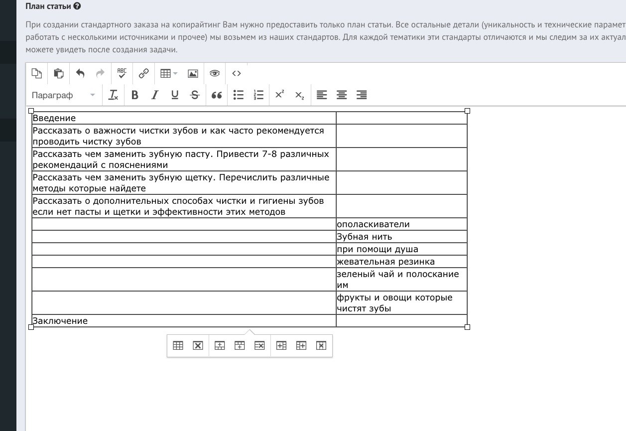Delete column using table toolbar icon
The width and height of the screenshot is (626, 431).
321,346
